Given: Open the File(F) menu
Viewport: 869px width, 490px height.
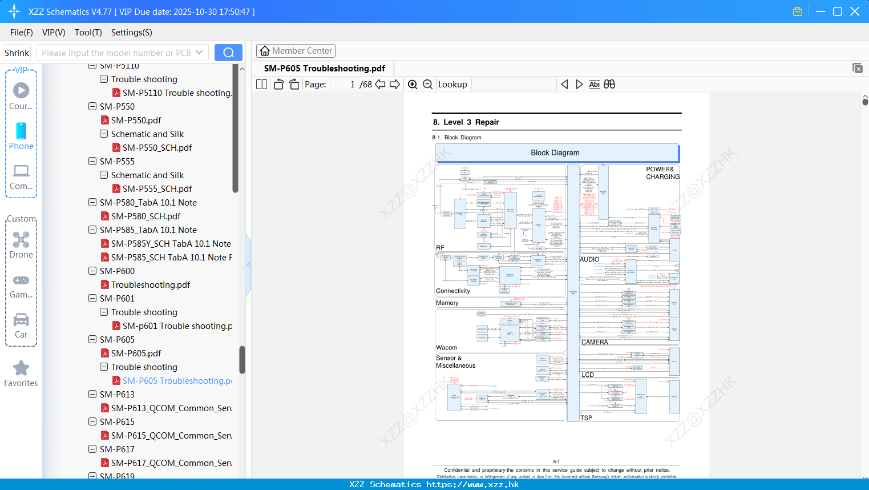Looking at the screenshot, I should click(x=22, y=33).
